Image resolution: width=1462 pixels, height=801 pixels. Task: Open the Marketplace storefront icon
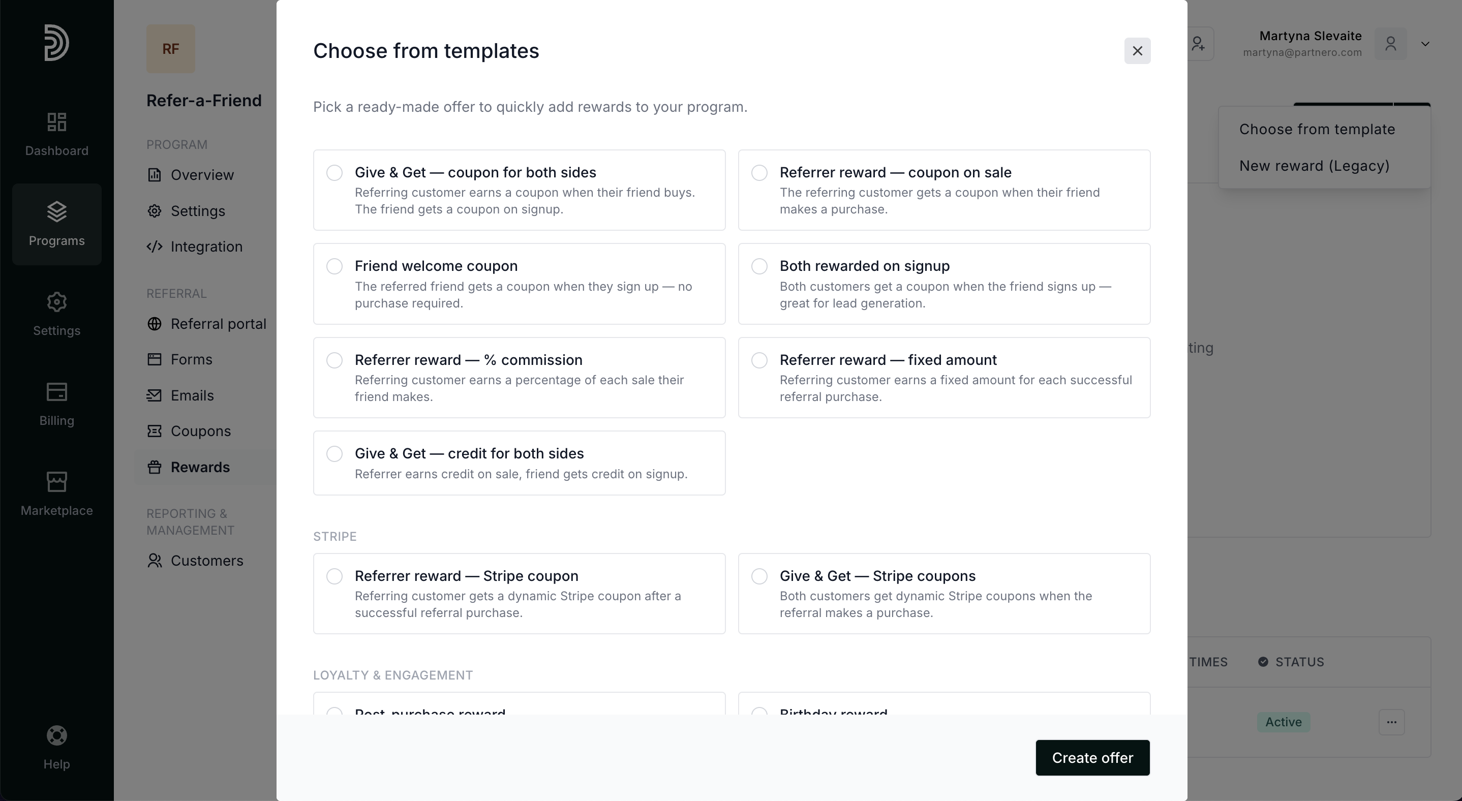(x=56, y=482)
